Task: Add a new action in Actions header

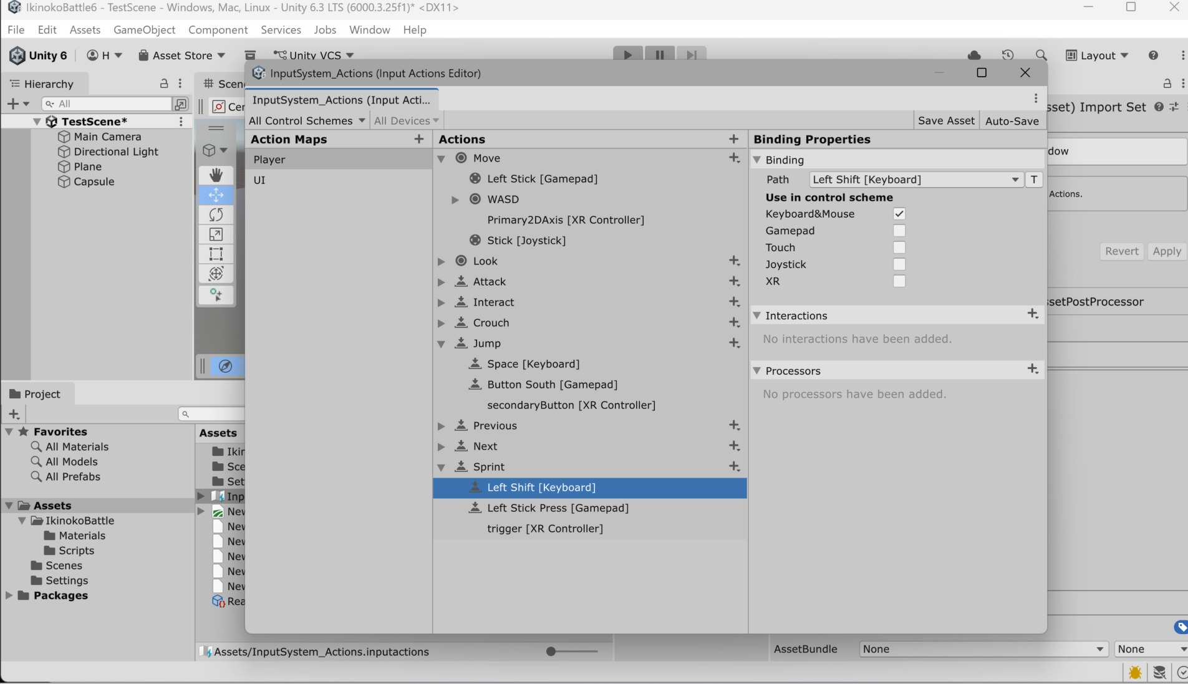Action: click(734, 139)
